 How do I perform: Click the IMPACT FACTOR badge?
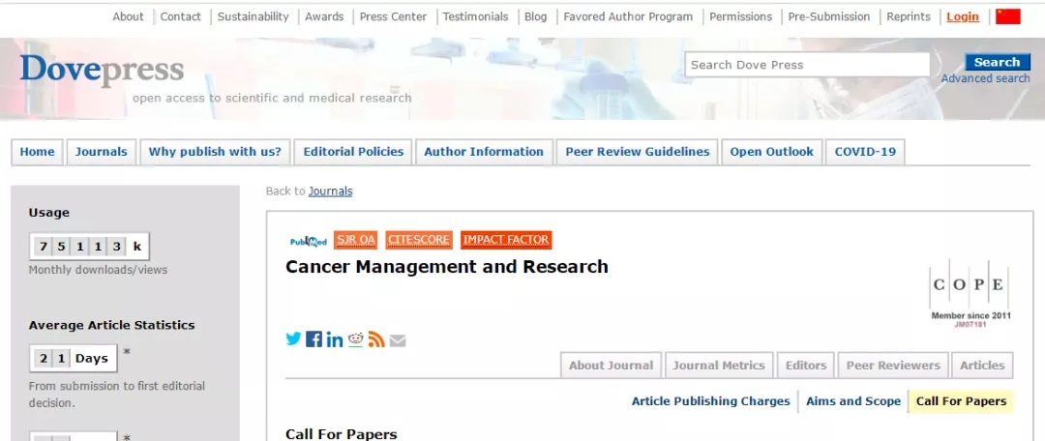pos(506,240)
